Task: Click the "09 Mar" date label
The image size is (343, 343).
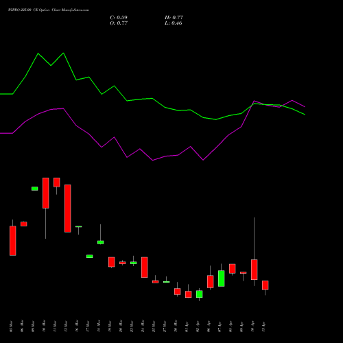Action: 33,327
